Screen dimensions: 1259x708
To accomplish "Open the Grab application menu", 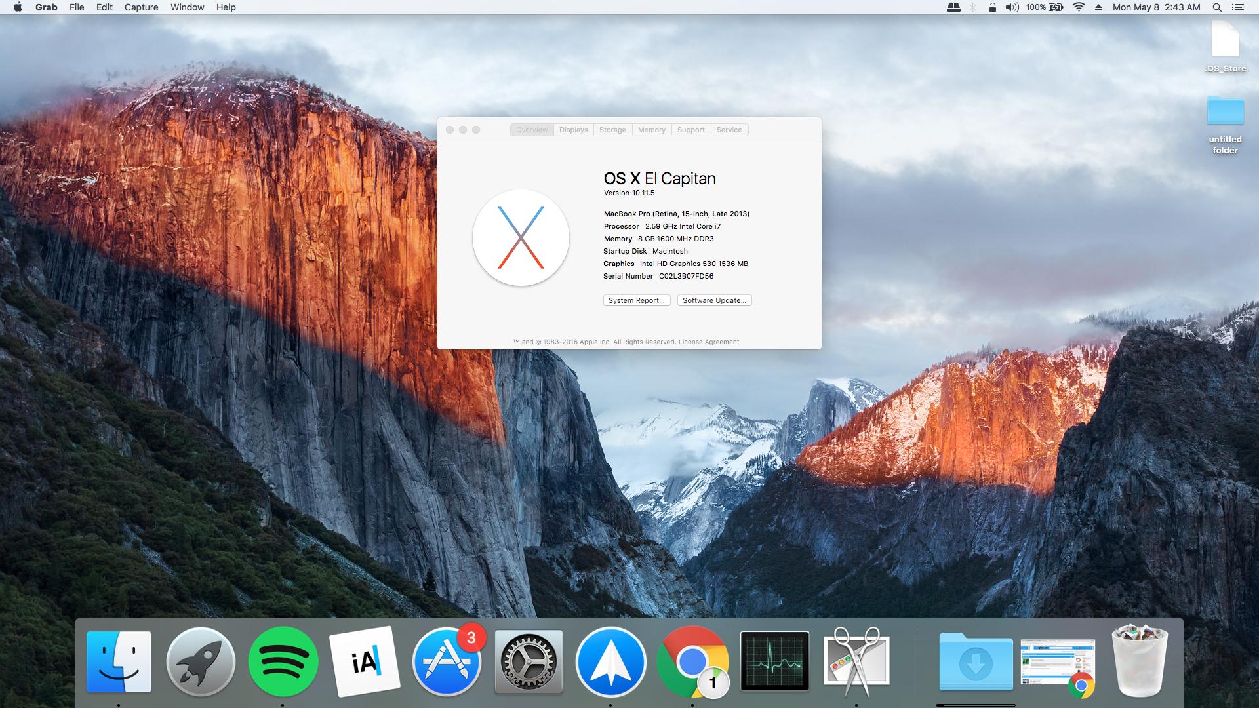I will coord(46,7).
